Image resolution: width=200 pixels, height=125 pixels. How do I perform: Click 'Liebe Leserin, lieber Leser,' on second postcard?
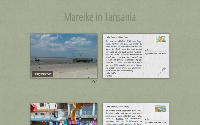[117, 107]
